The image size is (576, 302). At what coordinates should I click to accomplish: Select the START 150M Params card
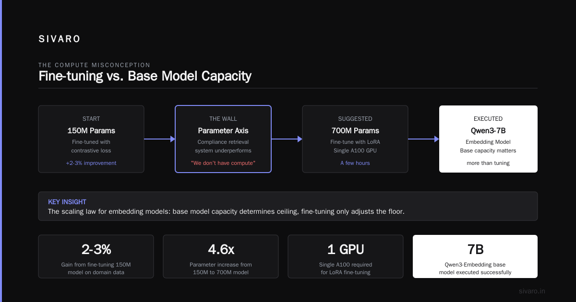91,139
